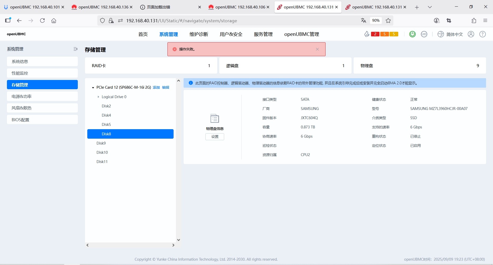This screenshot has width=493, height=265.
Task: Click the red critical alarm count badge
Action: (x=375, y=34)
